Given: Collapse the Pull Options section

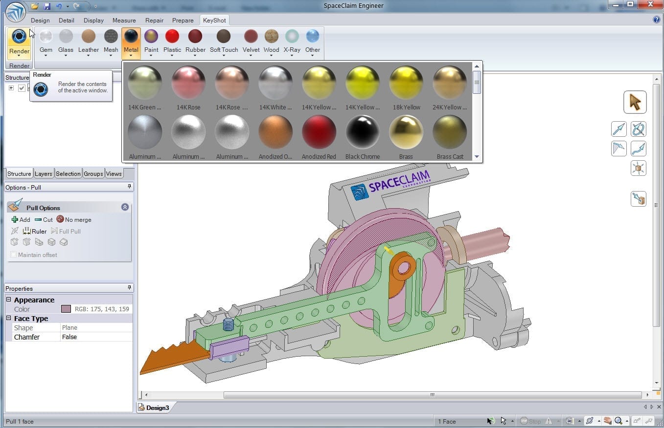Looking at the screenshot, I should [125, 207].
